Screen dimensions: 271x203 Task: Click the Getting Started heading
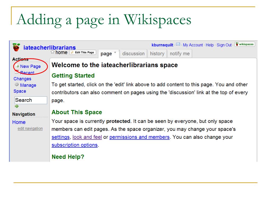tap(73, 76)
